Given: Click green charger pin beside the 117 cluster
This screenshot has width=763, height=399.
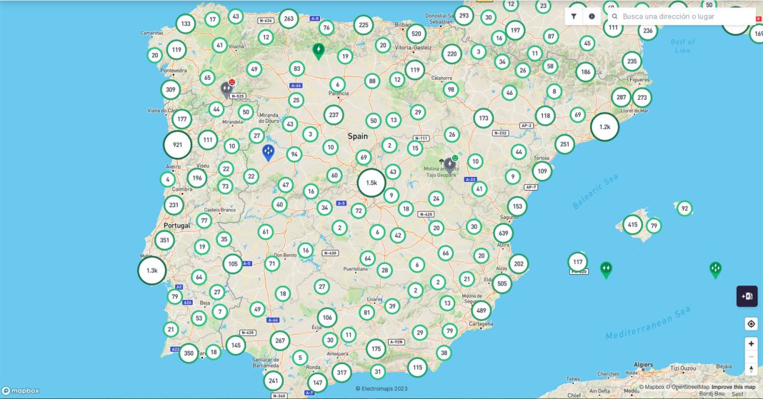Looking at the screenshot, I should pyautogui.click(x=606, y=269).
